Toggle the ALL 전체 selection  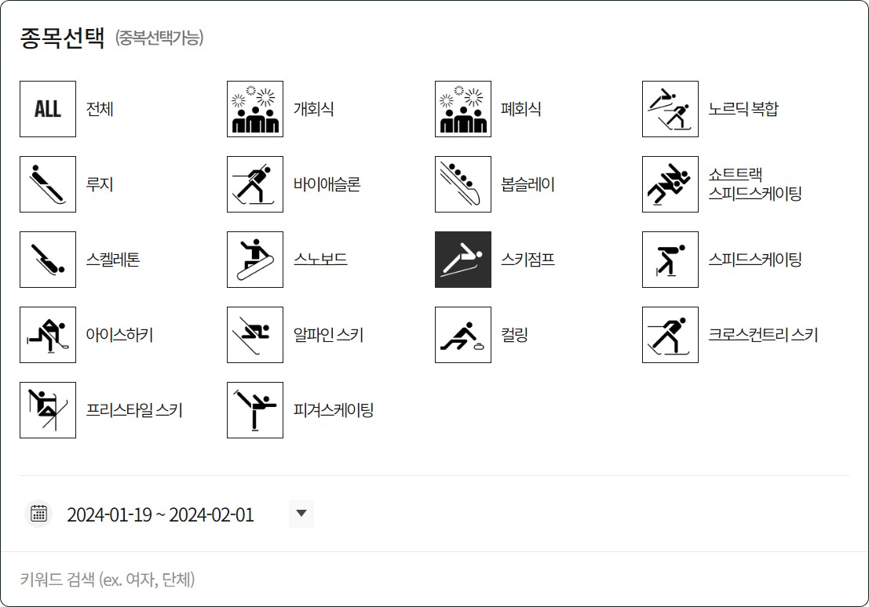[x=47, y=110]
